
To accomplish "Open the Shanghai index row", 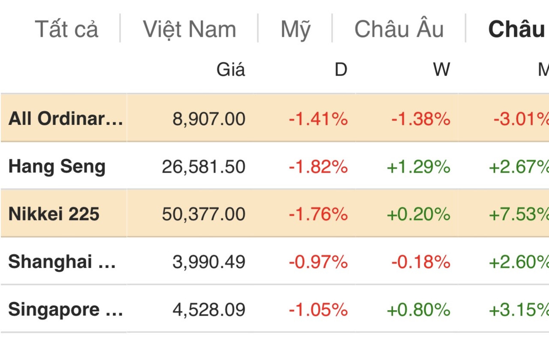I will click(62, 261).
